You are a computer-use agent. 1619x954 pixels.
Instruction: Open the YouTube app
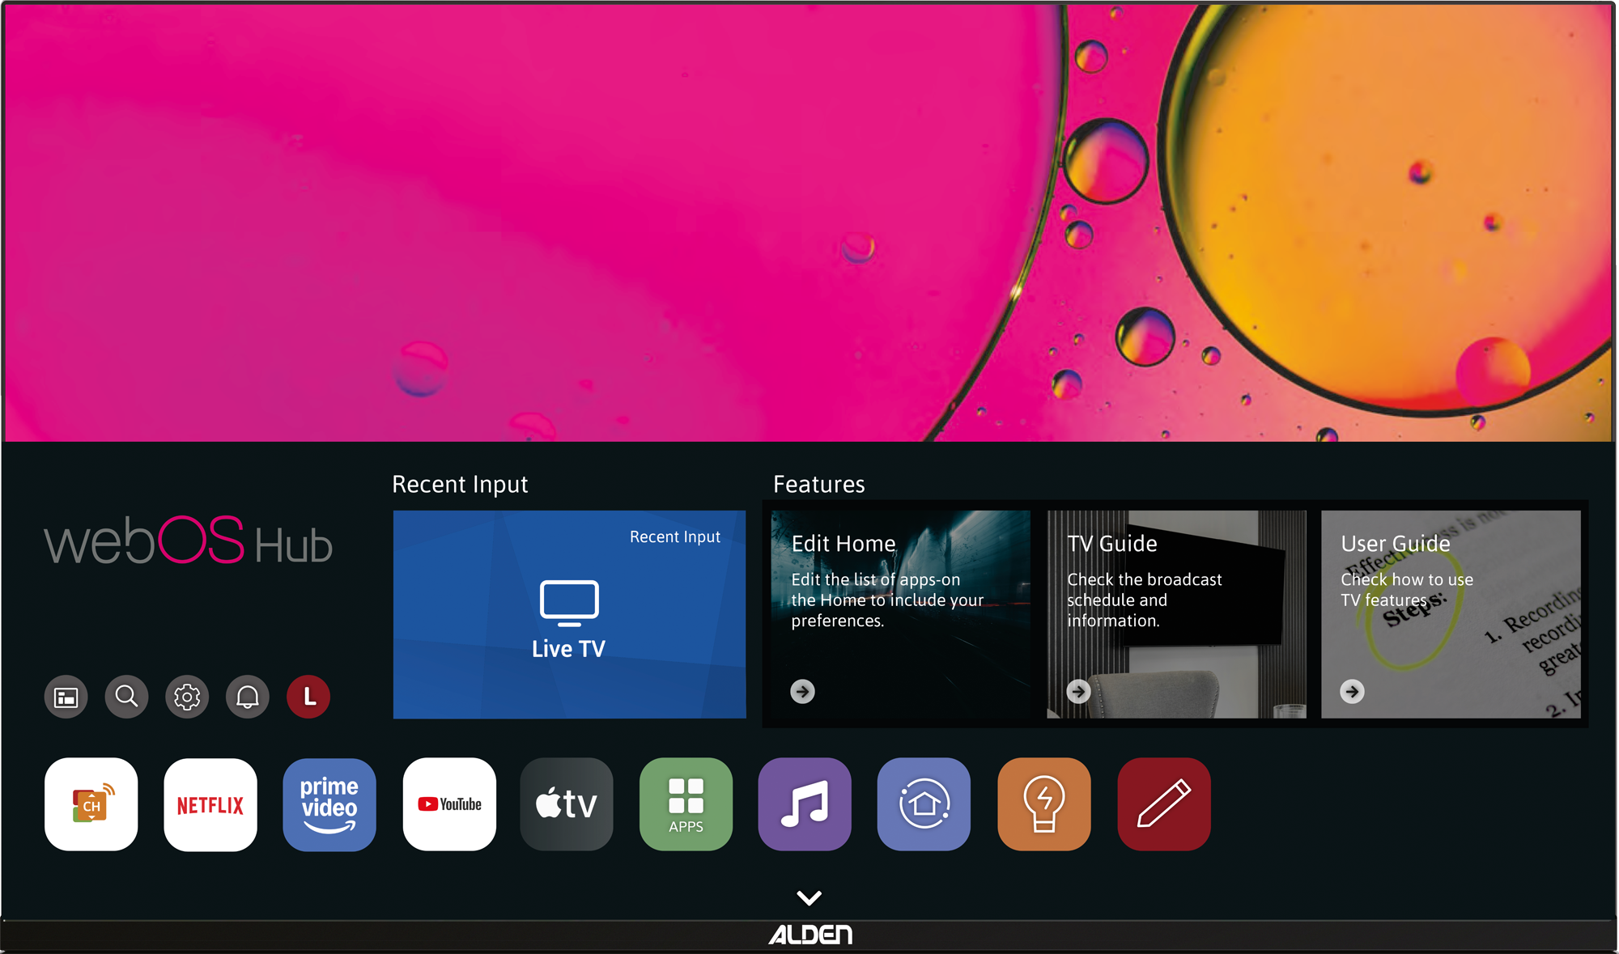pyautogui.click(x=449, y=804)
